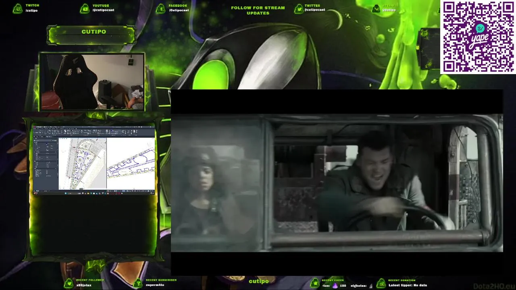The height and width of the screenshot is (290, 516).
Task: Click the Recent Follower icon
Action: 68,283
